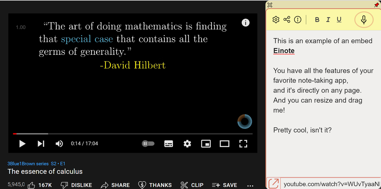Open Einote settings gear icon
Screen dimensions: 381x189
pyautogui.click(x=276, y=20)
